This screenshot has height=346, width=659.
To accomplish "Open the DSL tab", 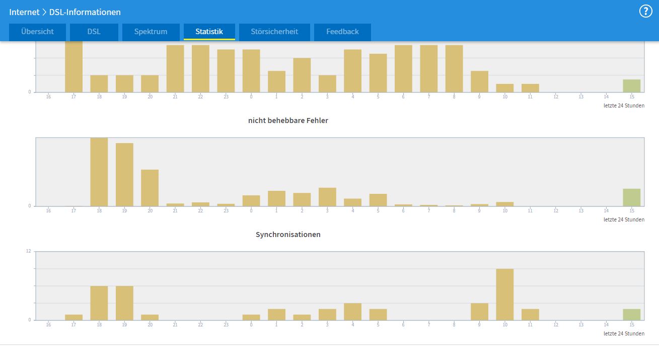I will [94, 32].
